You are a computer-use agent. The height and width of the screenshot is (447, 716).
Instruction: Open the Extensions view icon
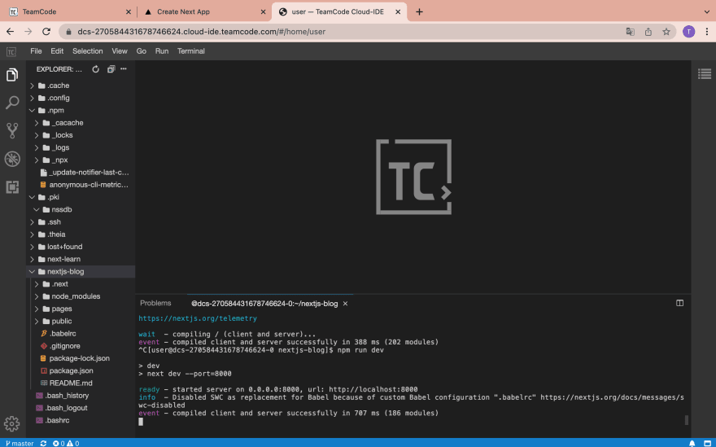[12, 187]
